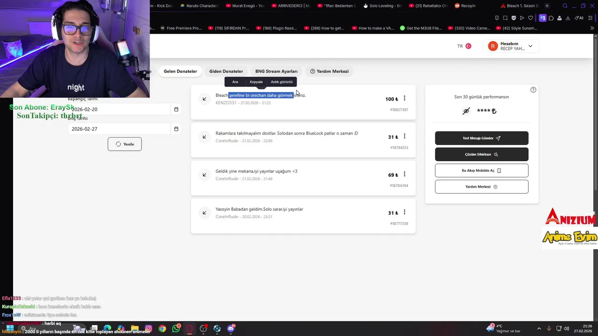Click the Yardım Merkezi button in the side panel
598x336 pixels.
tap(482, 187)
